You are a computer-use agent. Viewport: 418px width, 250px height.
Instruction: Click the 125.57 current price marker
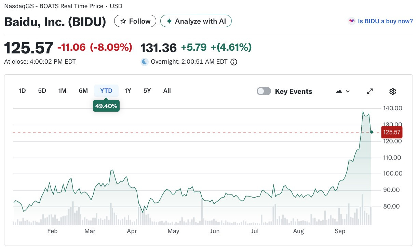click(392, 132)
